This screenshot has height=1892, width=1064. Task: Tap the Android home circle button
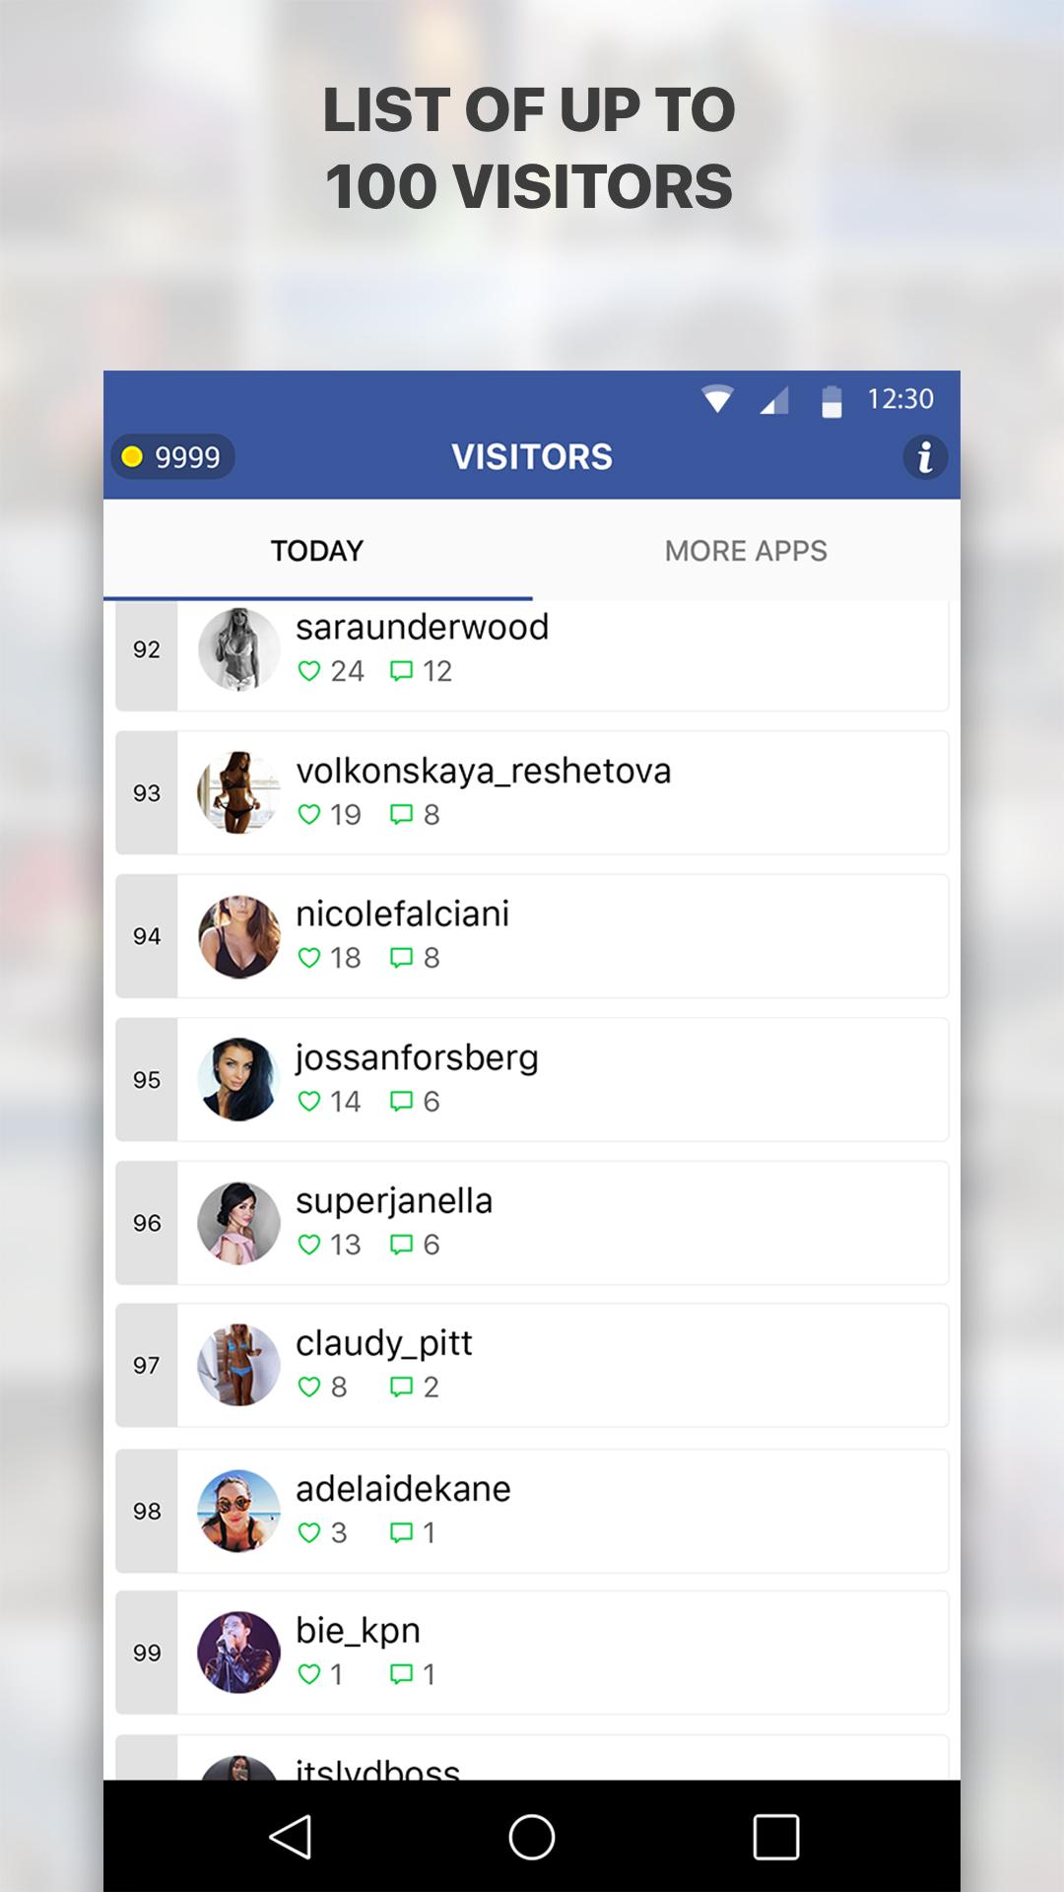(x=532, y=1837)
